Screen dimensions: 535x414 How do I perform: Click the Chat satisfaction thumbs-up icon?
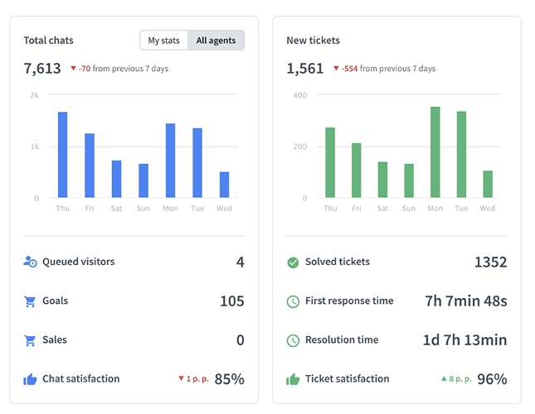click(30, 379)
